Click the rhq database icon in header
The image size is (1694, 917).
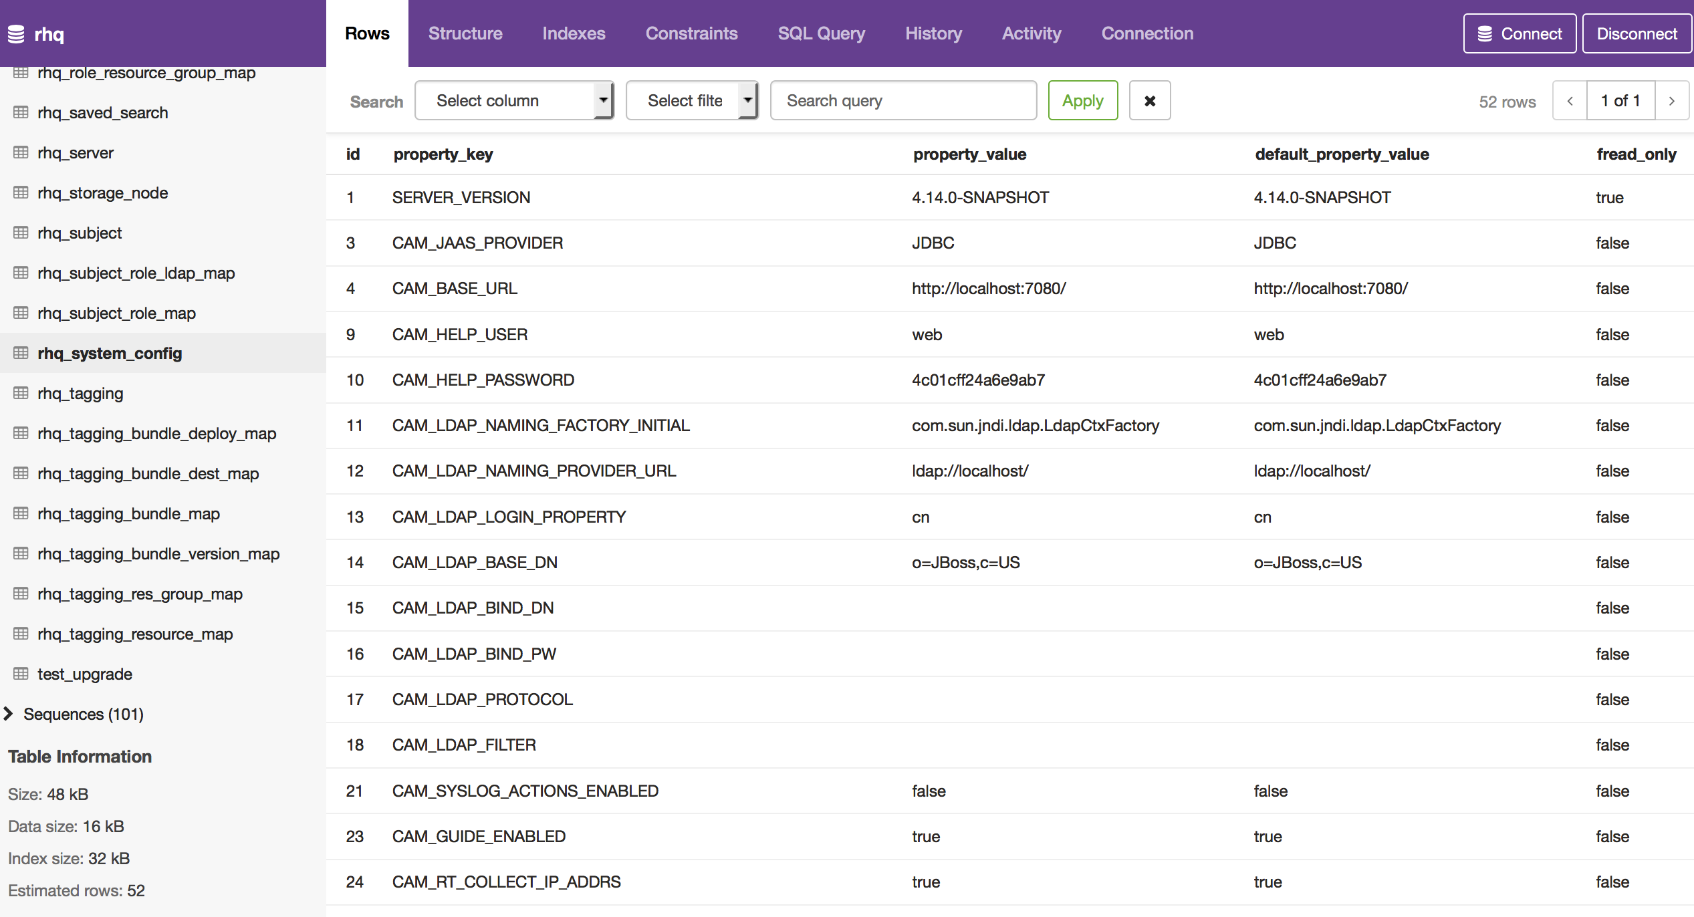16,34
